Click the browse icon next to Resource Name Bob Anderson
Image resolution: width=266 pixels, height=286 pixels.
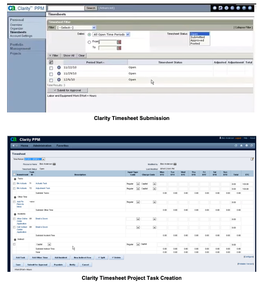54,164
